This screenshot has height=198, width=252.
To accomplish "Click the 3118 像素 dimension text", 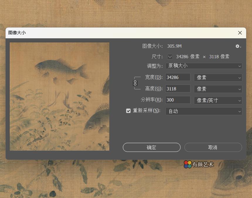I will (219, 57).
